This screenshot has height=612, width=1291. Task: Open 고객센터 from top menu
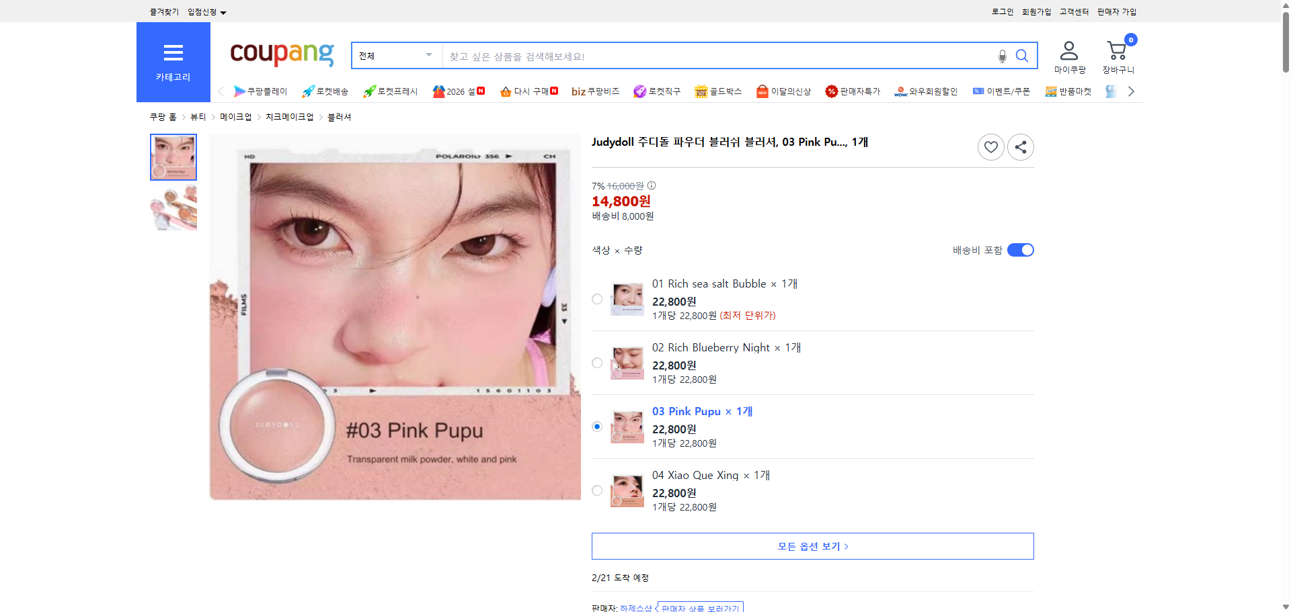pyautogui.click(x=1073, y=11)
